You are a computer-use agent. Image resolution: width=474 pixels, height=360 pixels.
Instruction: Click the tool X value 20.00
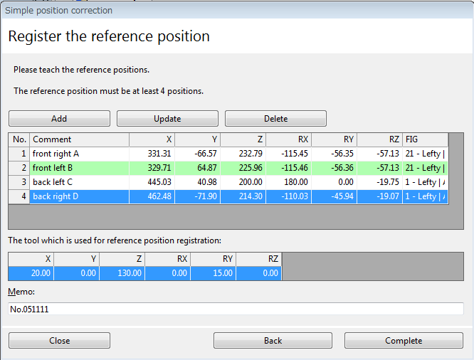[31, 272]
